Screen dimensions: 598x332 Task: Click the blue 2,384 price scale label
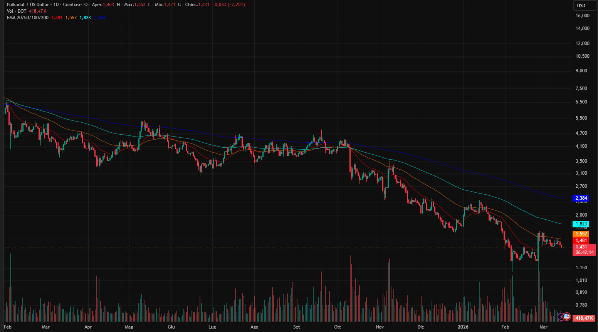tap(581, 199)
